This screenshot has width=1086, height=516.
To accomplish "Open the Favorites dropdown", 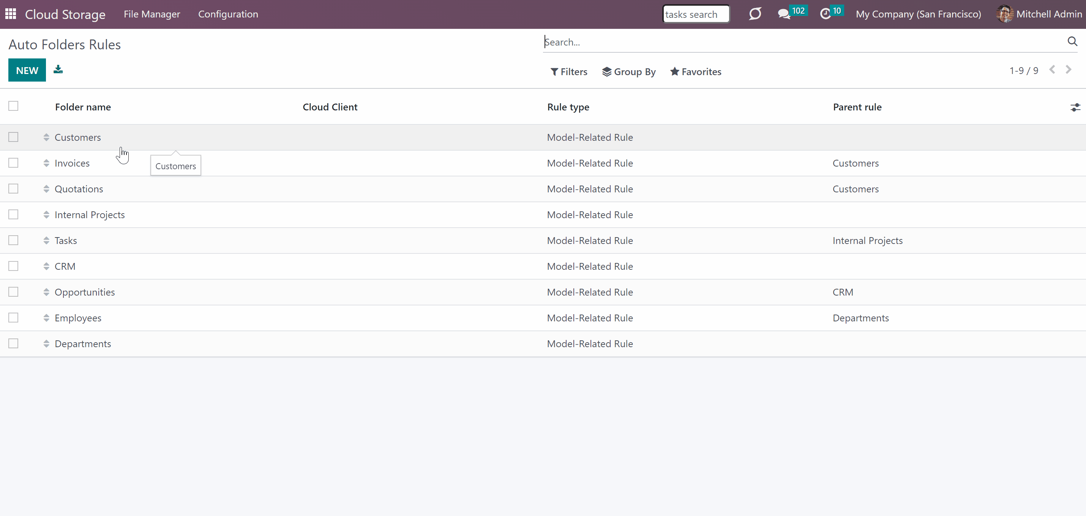I will pos(696,72).
